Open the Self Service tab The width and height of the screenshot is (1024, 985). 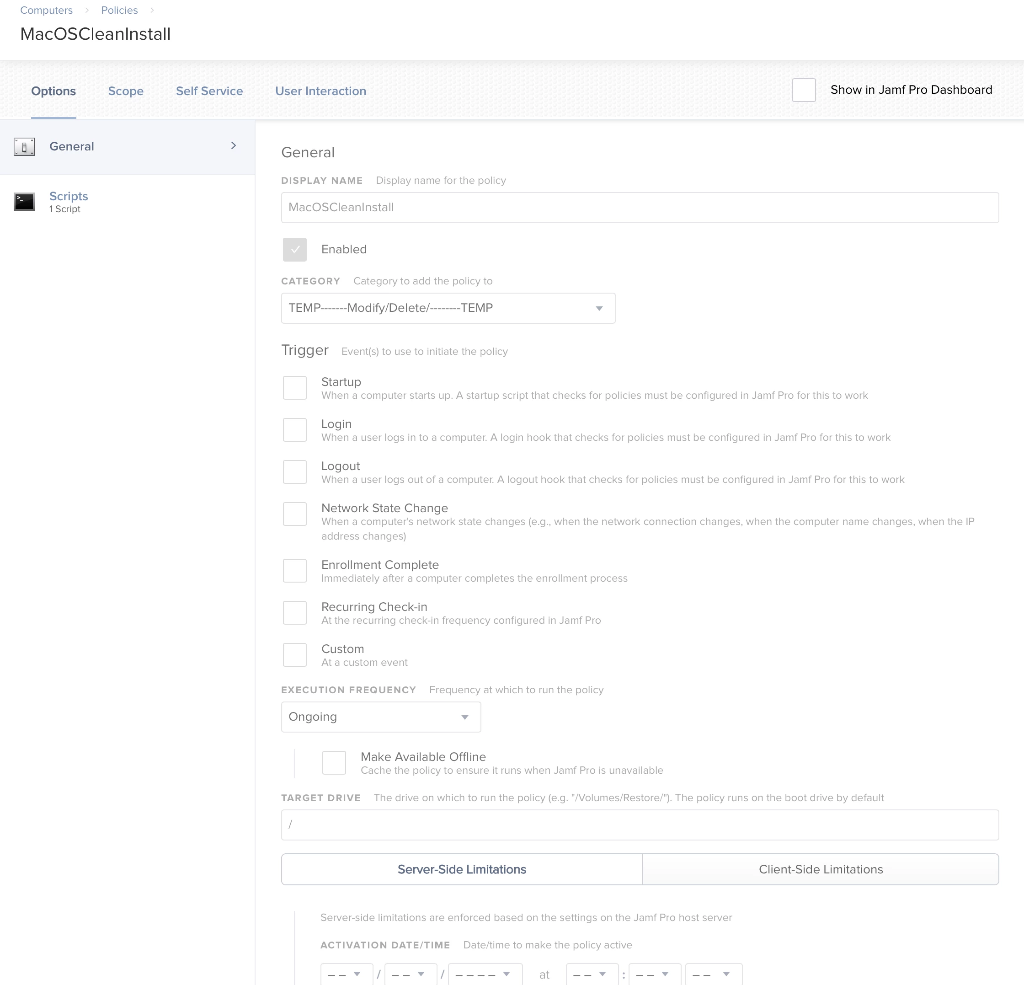coord(209,91)
